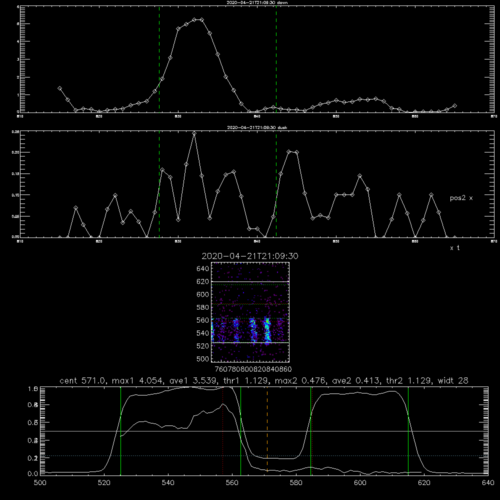Click the '0.05' y-axis label of the dusk plot
Image resolution: width=500 pixels, height=500 pixels.
point(15,216)
